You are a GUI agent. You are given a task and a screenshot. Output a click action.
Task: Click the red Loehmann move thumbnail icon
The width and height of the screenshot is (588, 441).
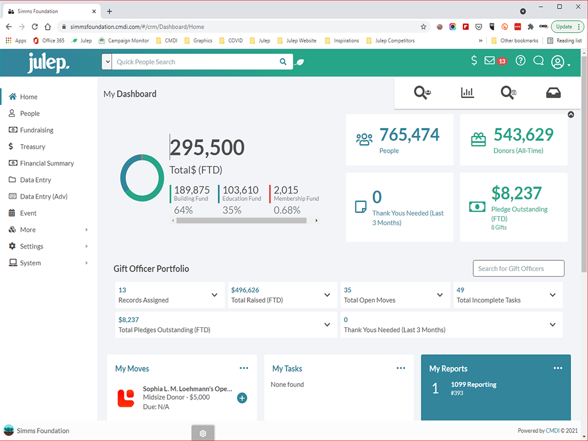pyautogui.click(x=126, y=399)
